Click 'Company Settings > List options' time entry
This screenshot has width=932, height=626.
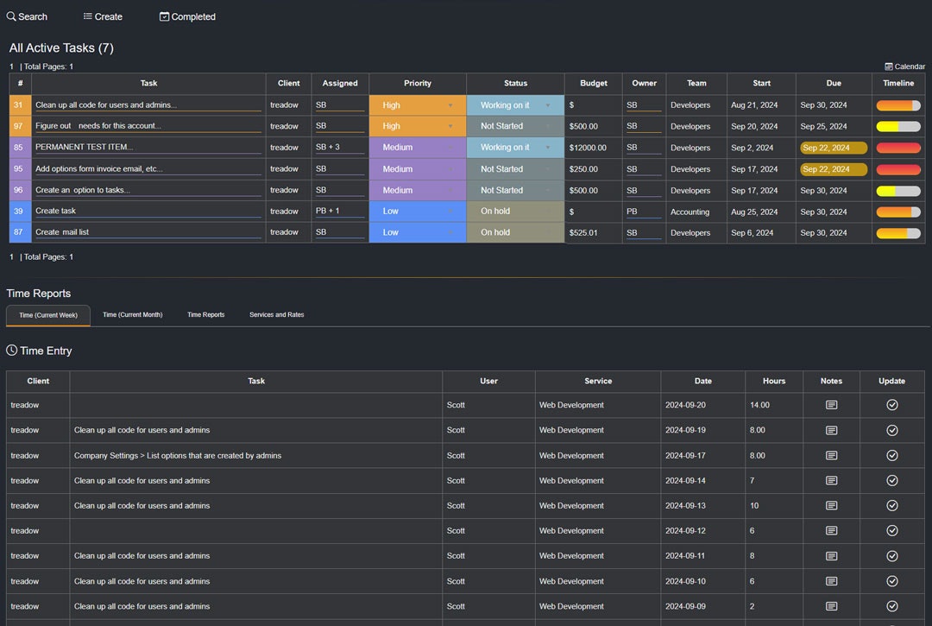pos(178,455)
